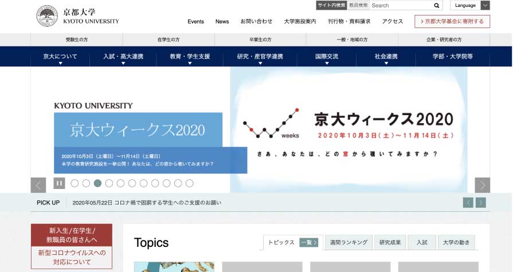Select the sixth slide indicator dot
Image resolution: width=513 pixels, height=272 pixels.
pyautogui.click(x=132, y=183)
